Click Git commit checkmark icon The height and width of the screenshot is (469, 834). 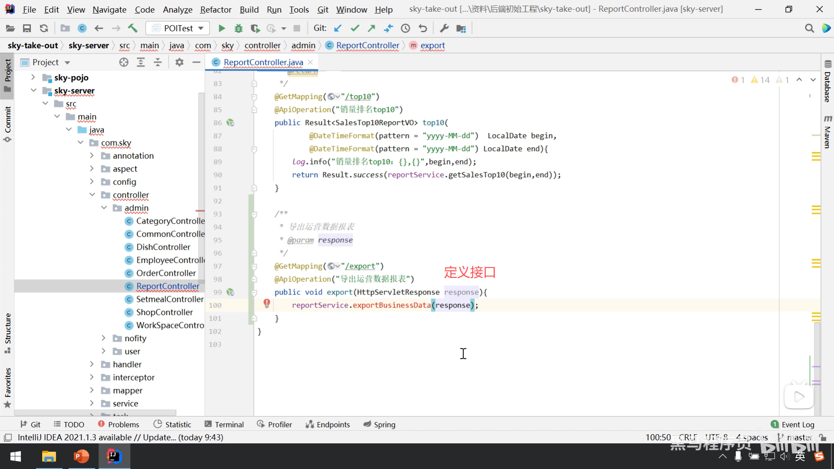(355, 28)
